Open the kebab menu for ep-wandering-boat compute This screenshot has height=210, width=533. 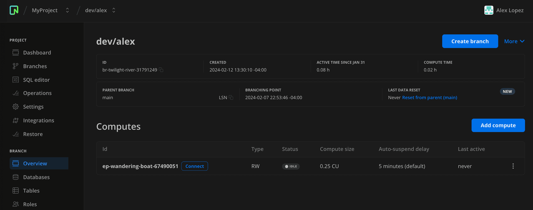[513, 166]
